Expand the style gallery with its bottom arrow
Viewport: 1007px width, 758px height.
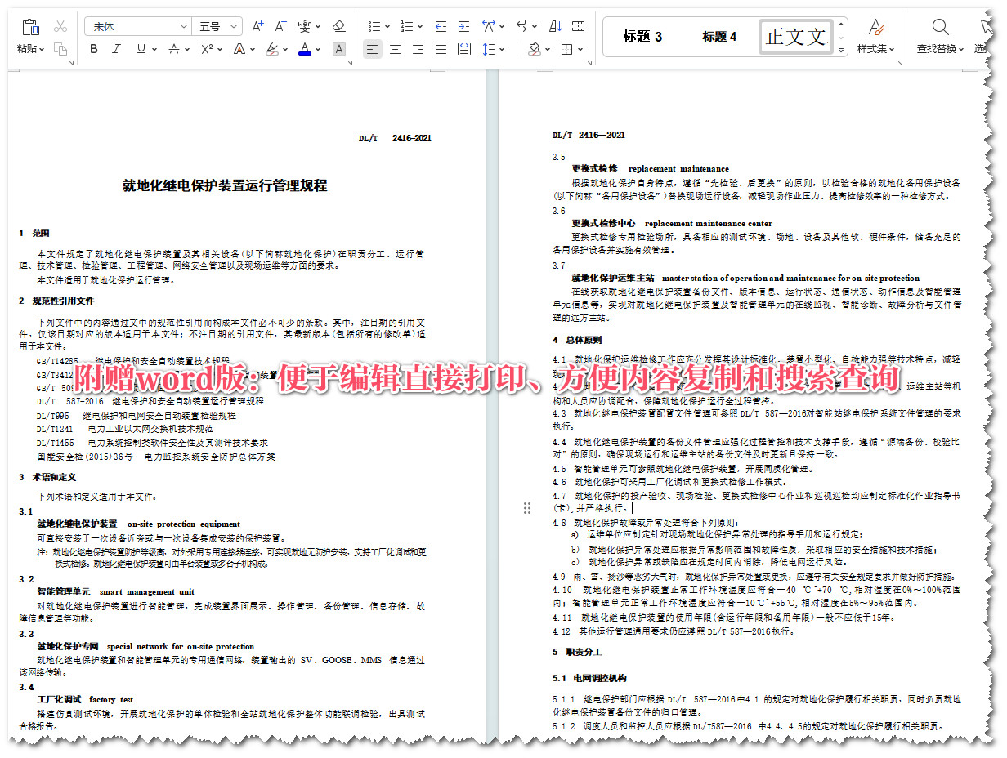click(840, 50)
